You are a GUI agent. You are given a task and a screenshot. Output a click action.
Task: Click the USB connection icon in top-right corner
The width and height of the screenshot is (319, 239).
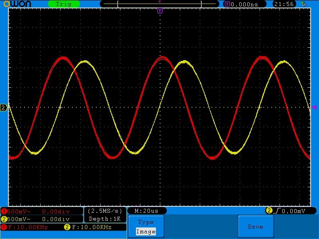[x=304, y=4]
